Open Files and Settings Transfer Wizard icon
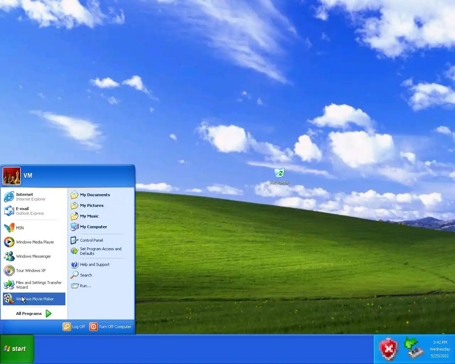The width and height of the screenshot is (455, 364). pos(9,285)
